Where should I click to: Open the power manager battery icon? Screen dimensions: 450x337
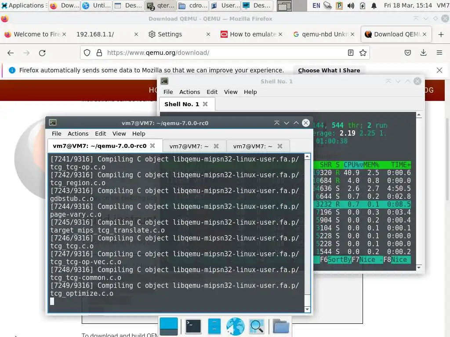pos(363,6)
